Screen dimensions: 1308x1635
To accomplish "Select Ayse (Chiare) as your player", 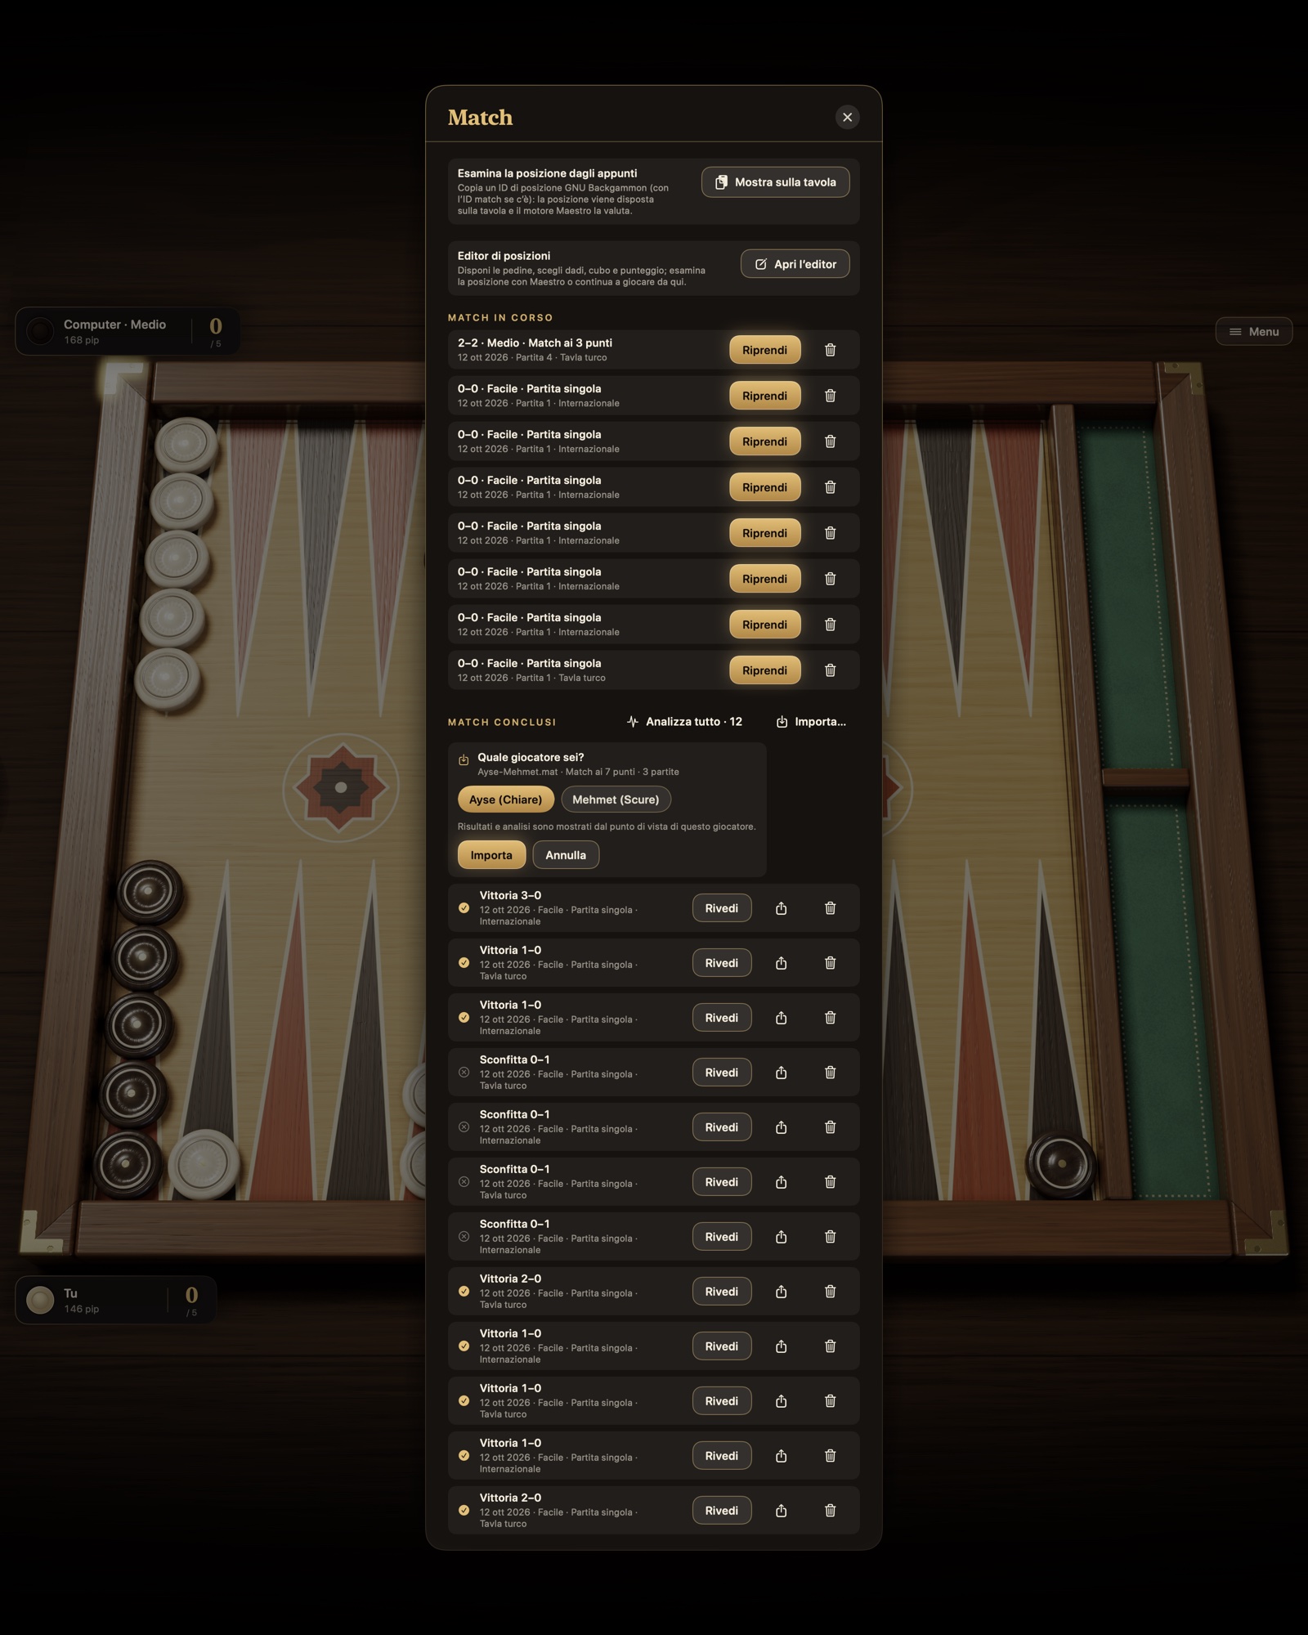I will tap(505, 800).
